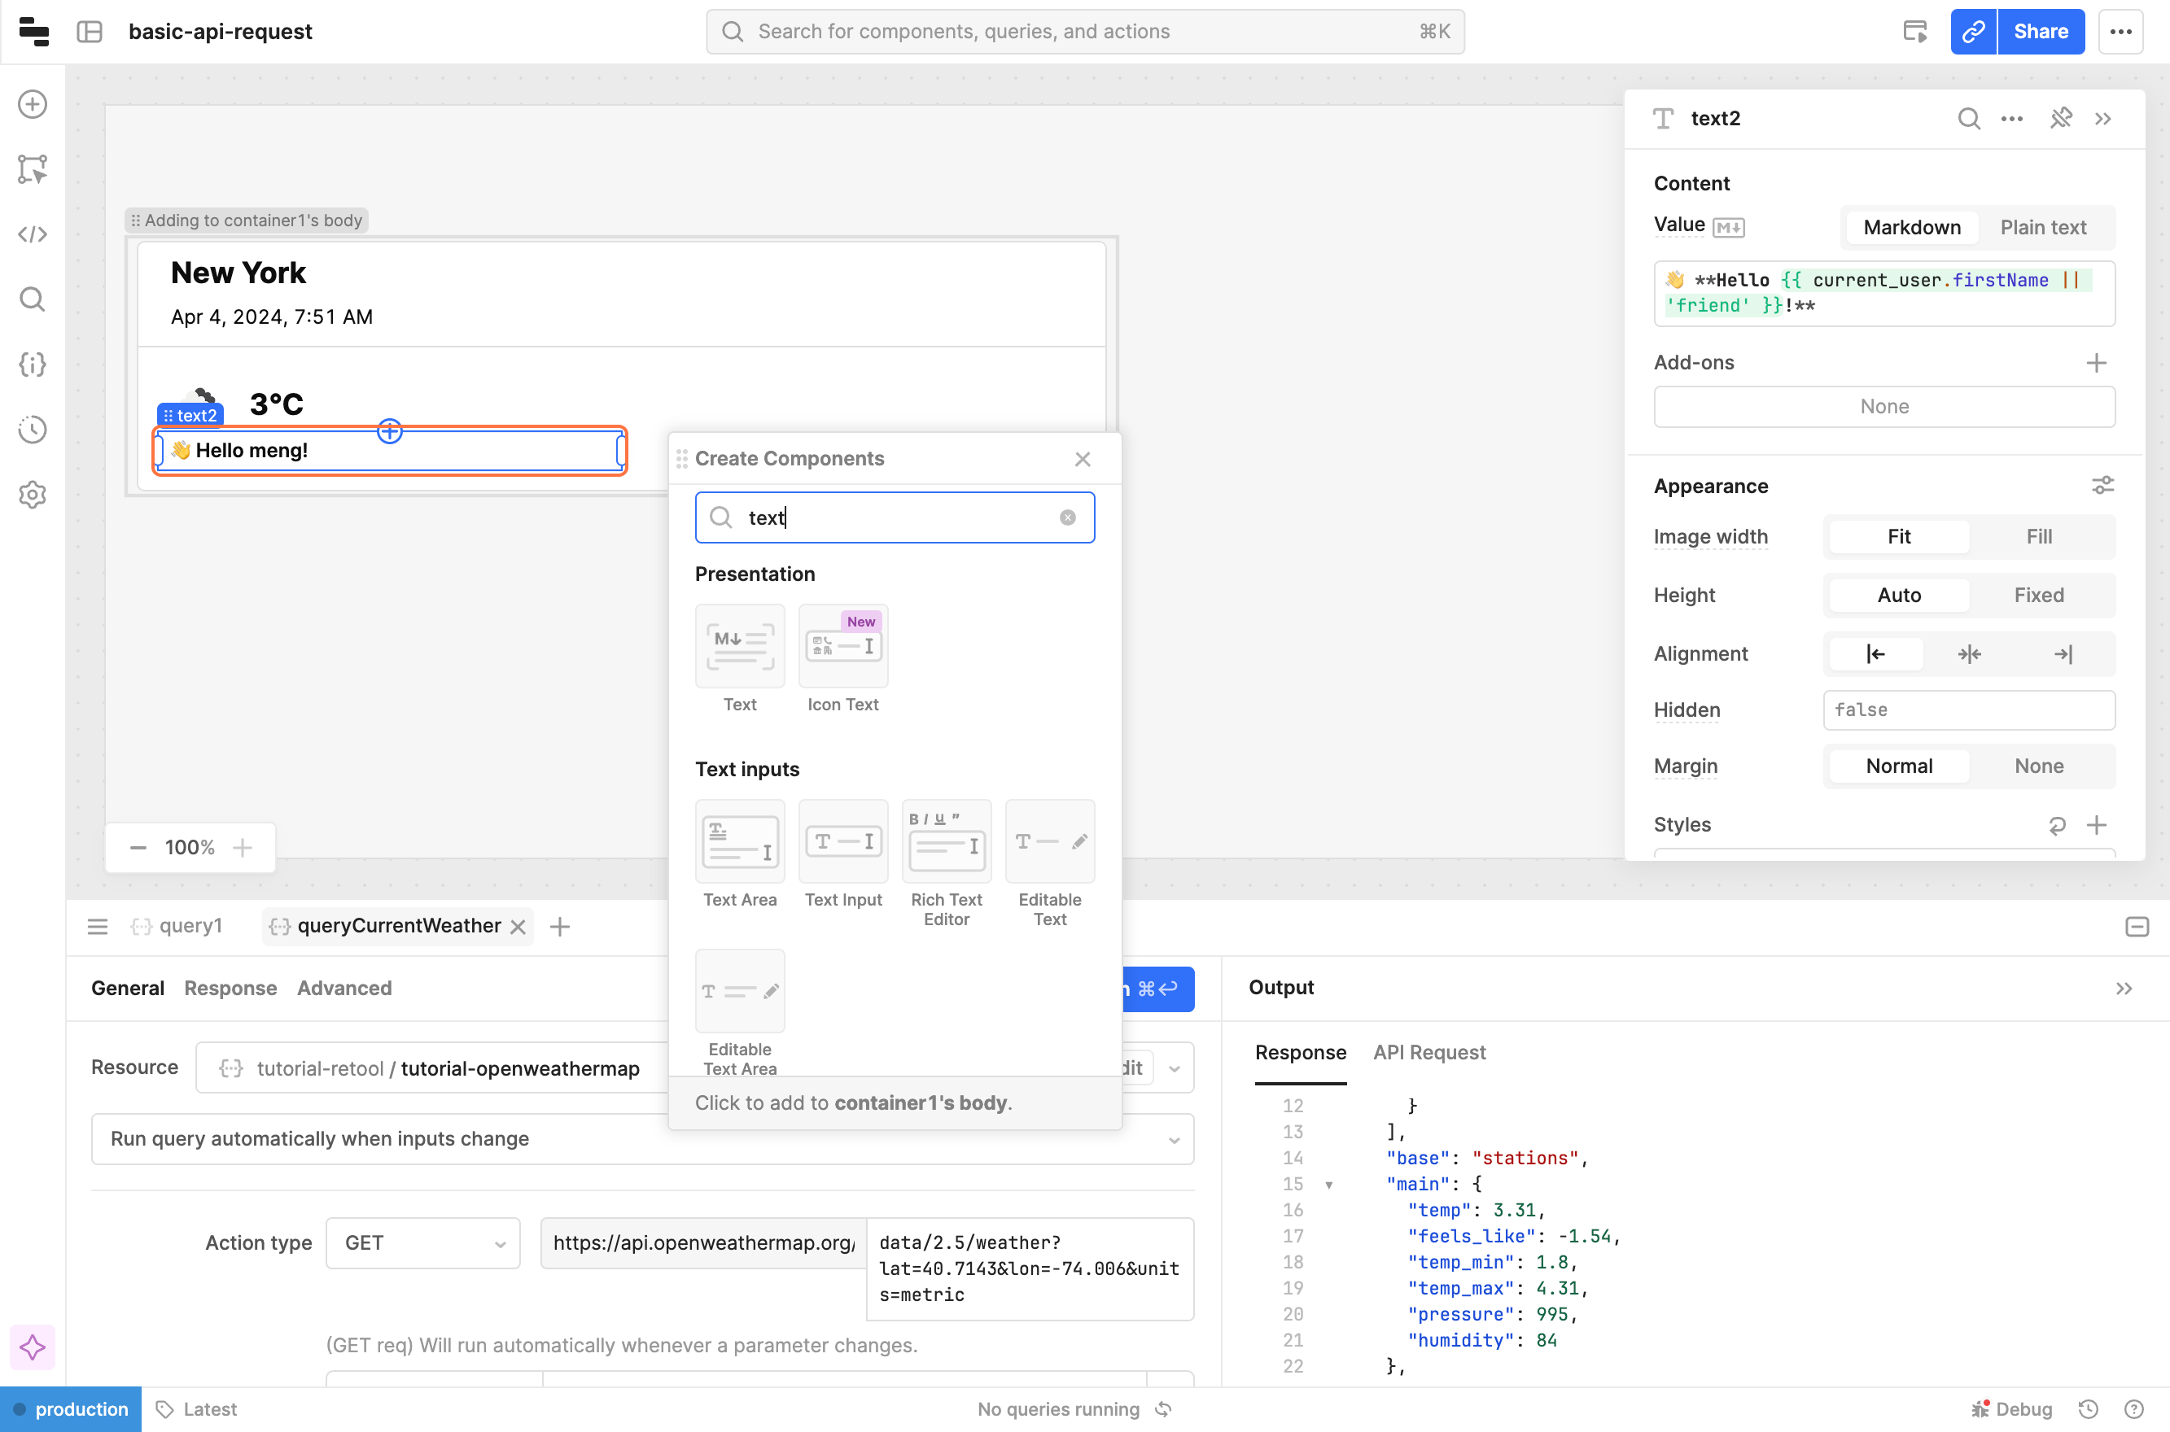Open release history clock icon in sidebar
This screenshot has height=1432, width=2170.
(x=33, y=430)
